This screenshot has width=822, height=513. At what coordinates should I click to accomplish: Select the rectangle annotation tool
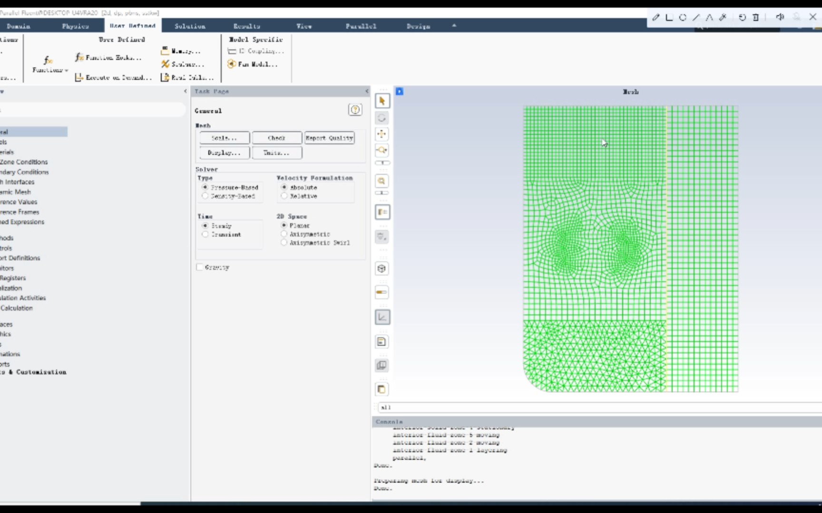(x=669, y=17)
